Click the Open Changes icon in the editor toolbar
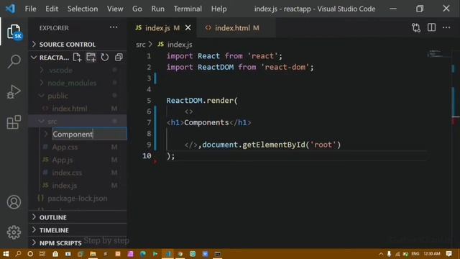 pyautogui.click(x=416, y=28)
